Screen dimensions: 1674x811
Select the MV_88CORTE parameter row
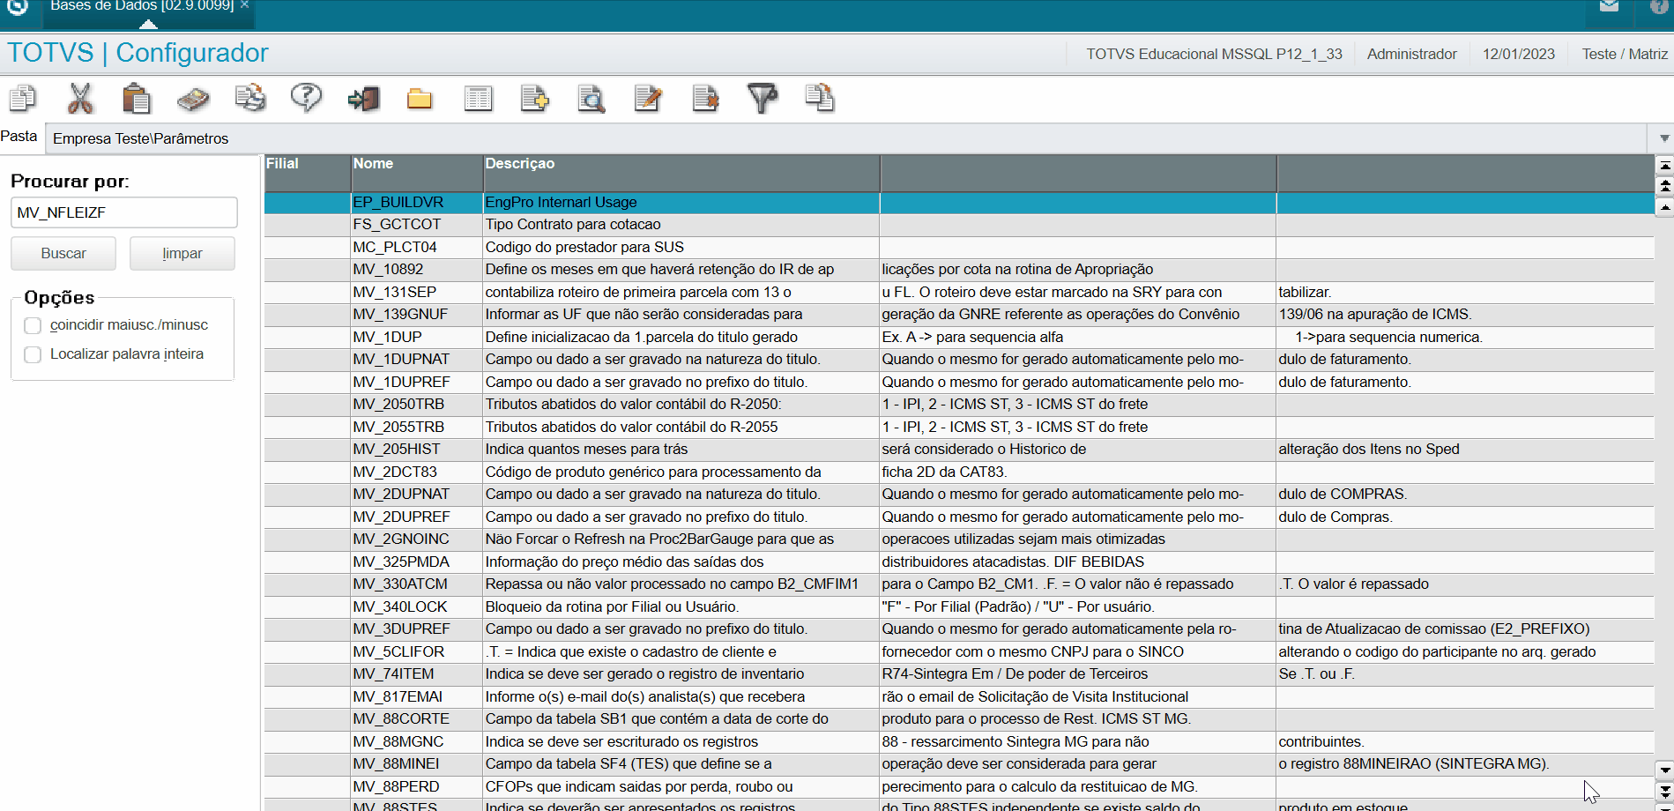[x=959, y=719]
